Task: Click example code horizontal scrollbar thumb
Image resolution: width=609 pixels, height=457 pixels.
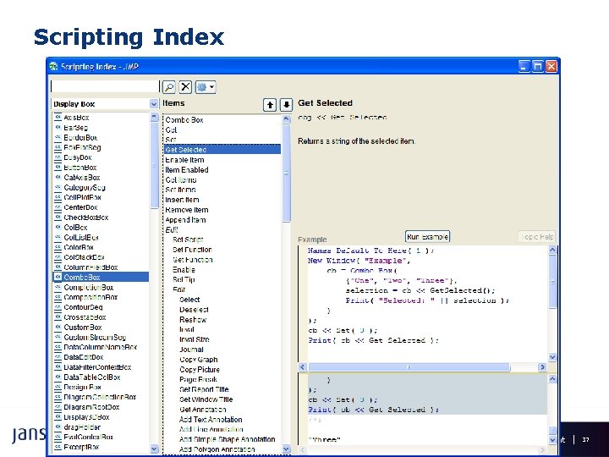Action: (x=409, y=366)
